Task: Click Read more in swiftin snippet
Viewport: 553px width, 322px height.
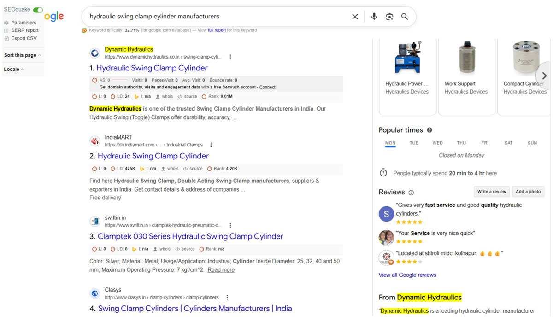Action: pos(221,270)
